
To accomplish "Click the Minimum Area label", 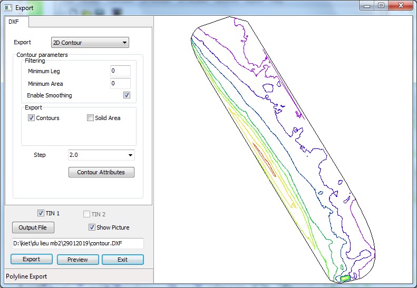I will (x=45, y=84).
